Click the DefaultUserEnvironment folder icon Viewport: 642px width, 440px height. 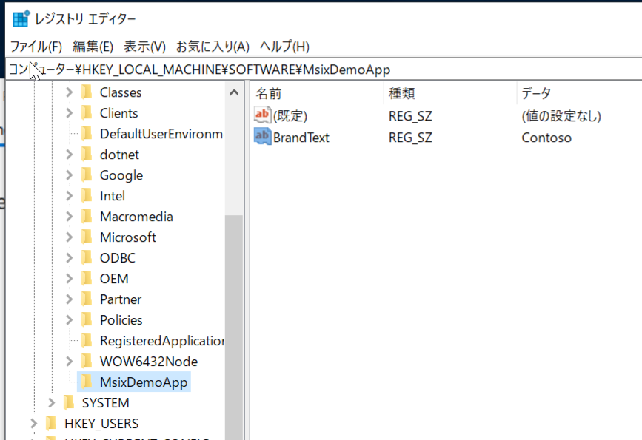pyautogui.click(x=87, y=133)
